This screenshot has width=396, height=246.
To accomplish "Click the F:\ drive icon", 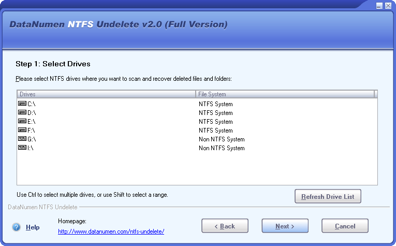I will pos(22,130).
